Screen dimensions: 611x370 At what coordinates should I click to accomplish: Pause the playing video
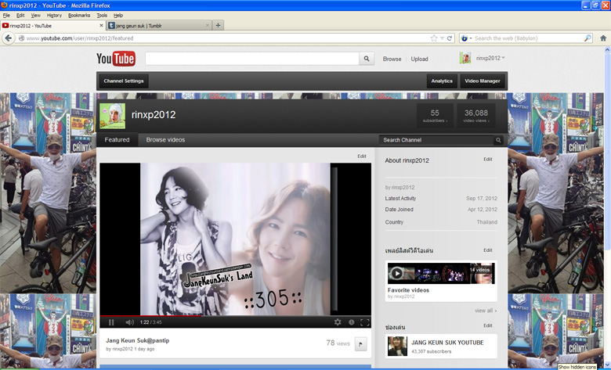click(x=111, y=322)
